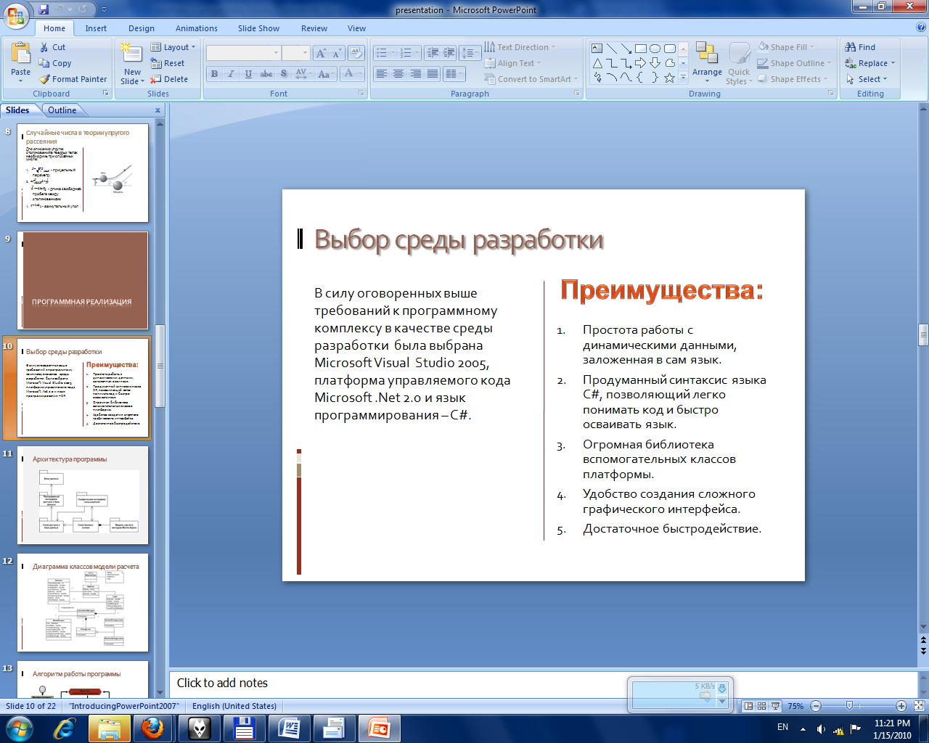Open line spacing options
Screen dimensions: 929x743
pyautogui.click(x=470, y=53)
